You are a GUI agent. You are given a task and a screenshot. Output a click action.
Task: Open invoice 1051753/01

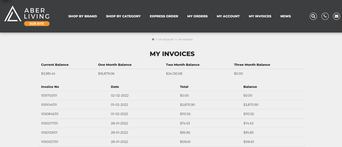[49, 95]
